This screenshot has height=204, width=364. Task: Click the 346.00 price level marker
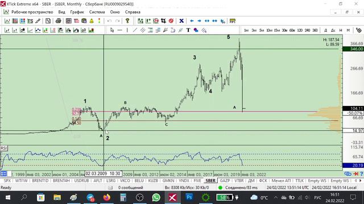(x=353, y=49)
